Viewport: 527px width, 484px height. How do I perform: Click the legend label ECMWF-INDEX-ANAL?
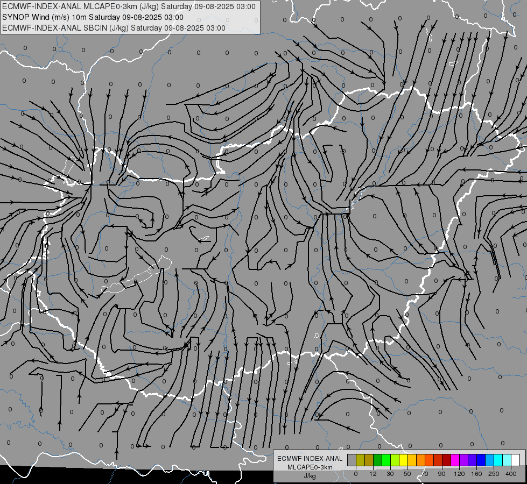pyautogui.click(x=310, y=459)
